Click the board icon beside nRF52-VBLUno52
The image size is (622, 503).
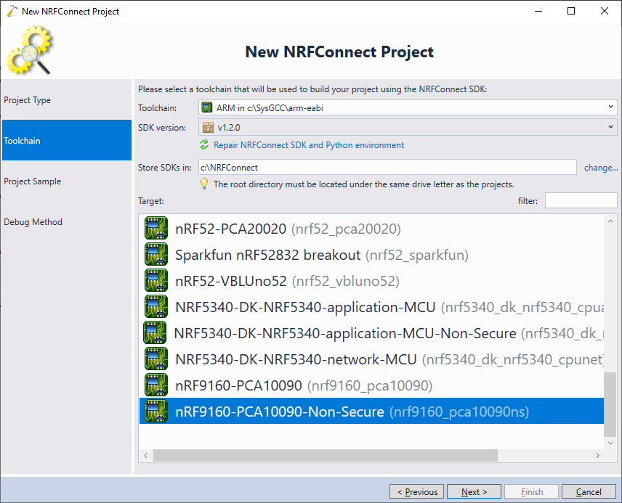[156, 280]
